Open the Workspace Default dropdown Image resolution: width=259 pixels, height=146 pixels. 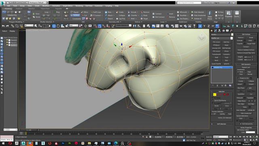(38, 3)
